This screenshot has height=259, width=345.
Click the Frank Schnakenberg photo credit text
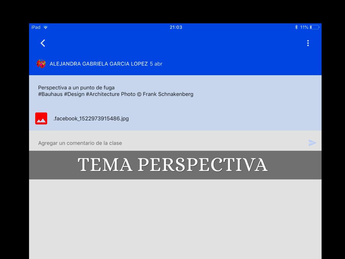click(168, 94)
